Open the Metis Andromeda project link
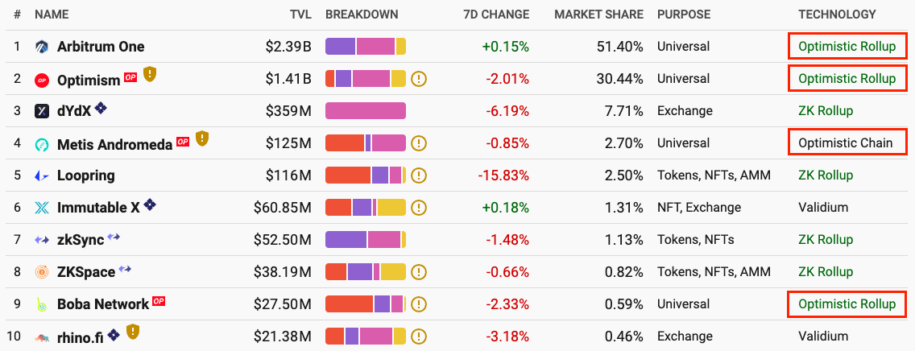The image size is (915, 351). pos(114,144)
